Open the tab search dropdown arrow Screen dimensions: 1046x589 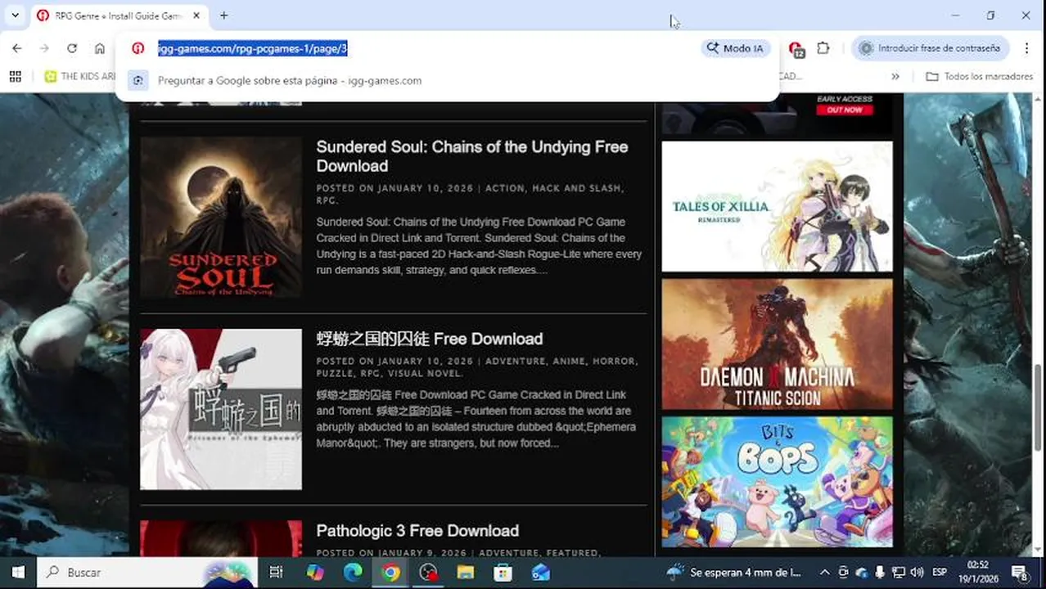coord(15,16)
